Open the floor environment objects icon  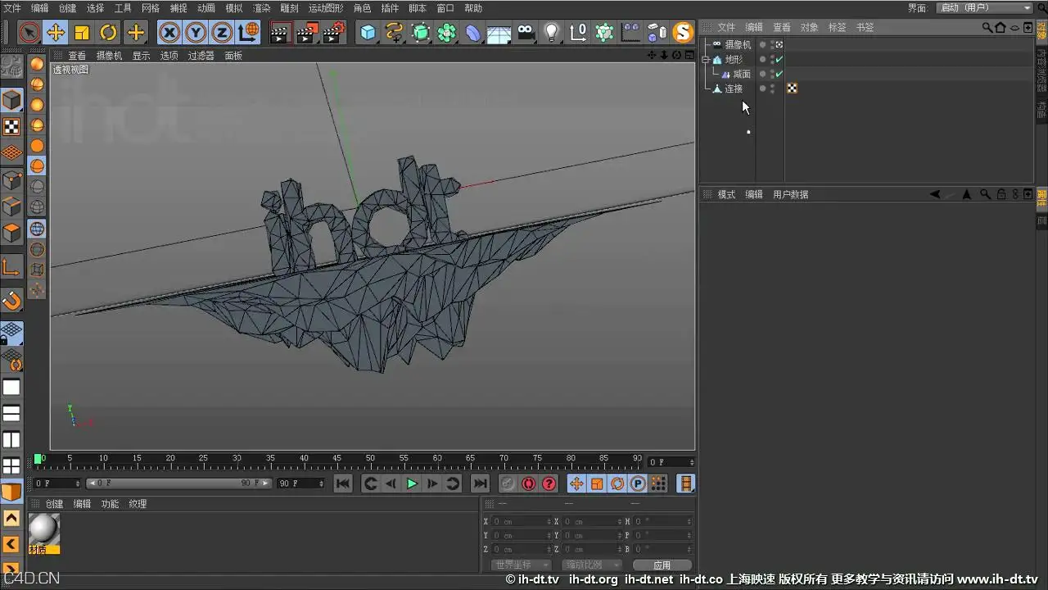pos(499,33)
